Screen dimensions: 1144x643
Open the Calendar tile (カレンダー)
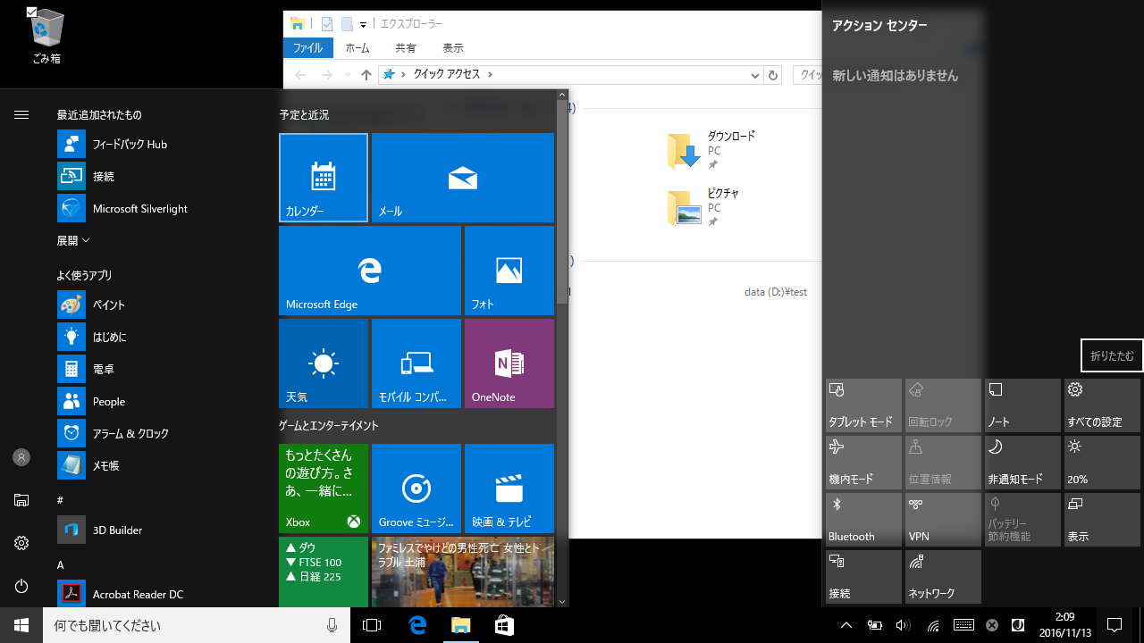324,178
